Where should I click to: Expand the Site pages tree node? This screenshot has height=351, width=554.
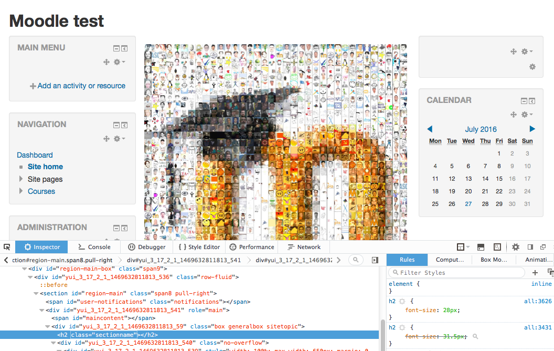pos(21,179)
